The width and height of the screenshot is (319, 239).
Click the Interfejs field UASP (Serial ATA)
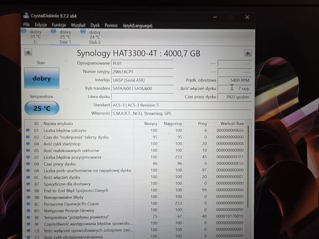click(142, 80)
